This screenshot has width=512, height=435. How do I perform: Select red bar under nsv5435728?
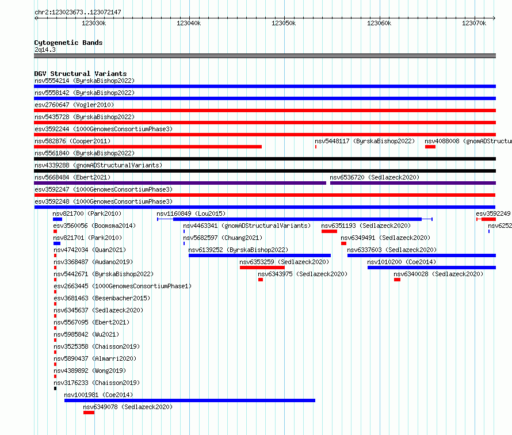click(265, 123)
